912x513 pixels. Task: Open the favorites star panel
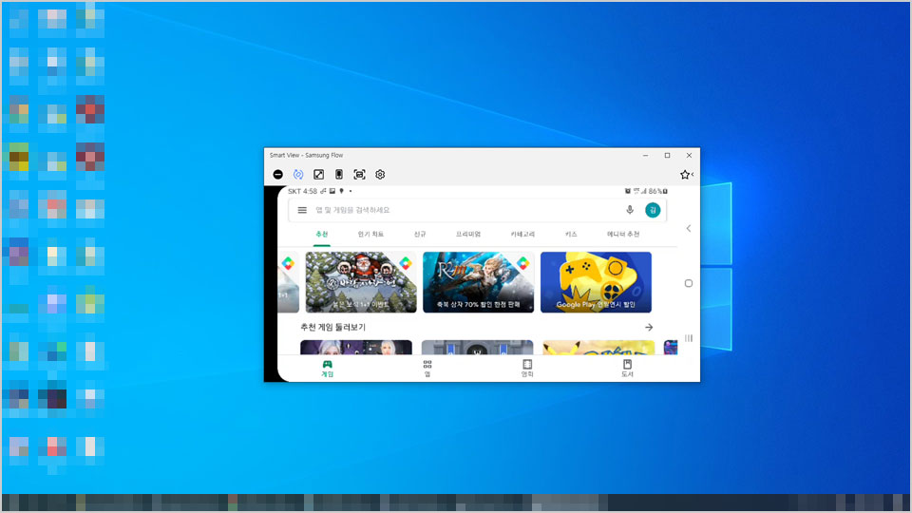coord(686,175)
